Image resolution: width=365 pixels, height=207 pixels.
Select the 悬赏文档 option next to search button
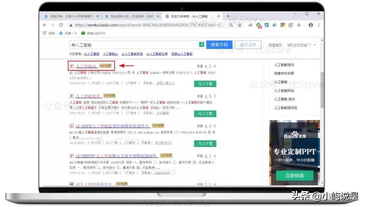tap(248, 45)
